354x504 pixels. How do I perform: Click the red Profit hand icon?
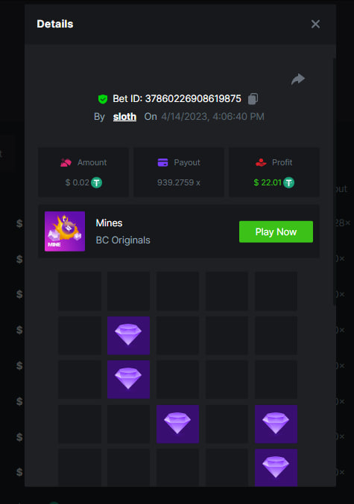click(x=261, y=162)
